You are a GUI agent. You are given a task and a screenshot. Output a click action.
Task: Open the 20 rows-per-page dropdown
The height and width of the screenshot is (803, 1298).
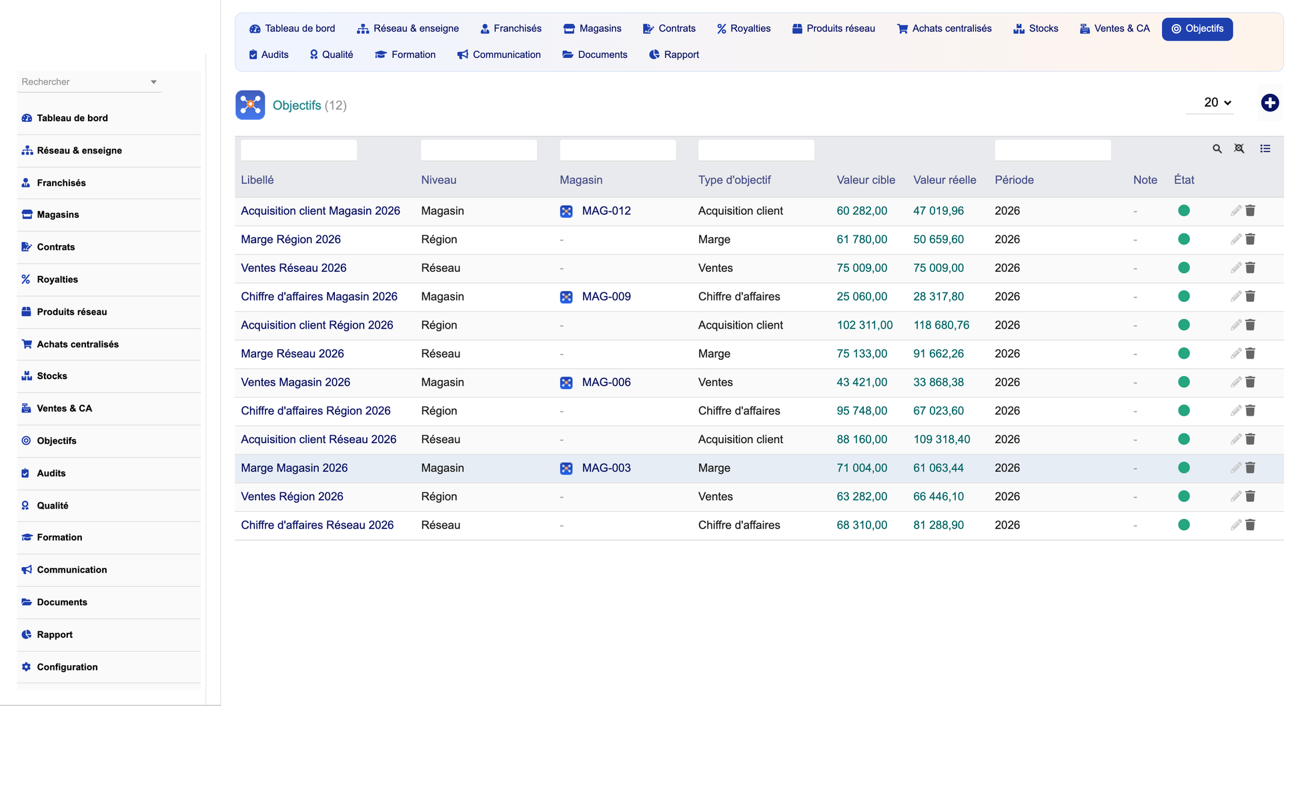(x=1217, y=103)
